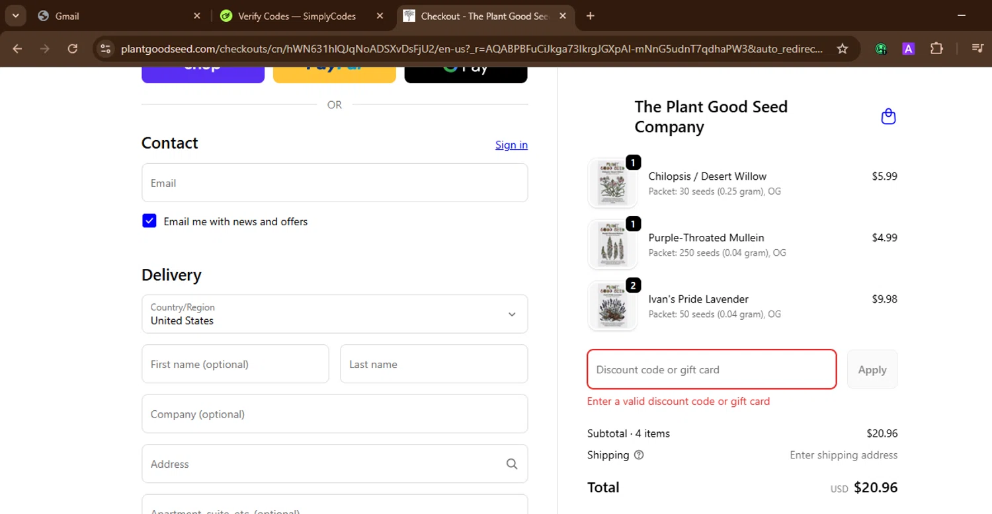Open the Country/Region dropdown
This screenshot has width=992, height=514.
tap(335, 314)
